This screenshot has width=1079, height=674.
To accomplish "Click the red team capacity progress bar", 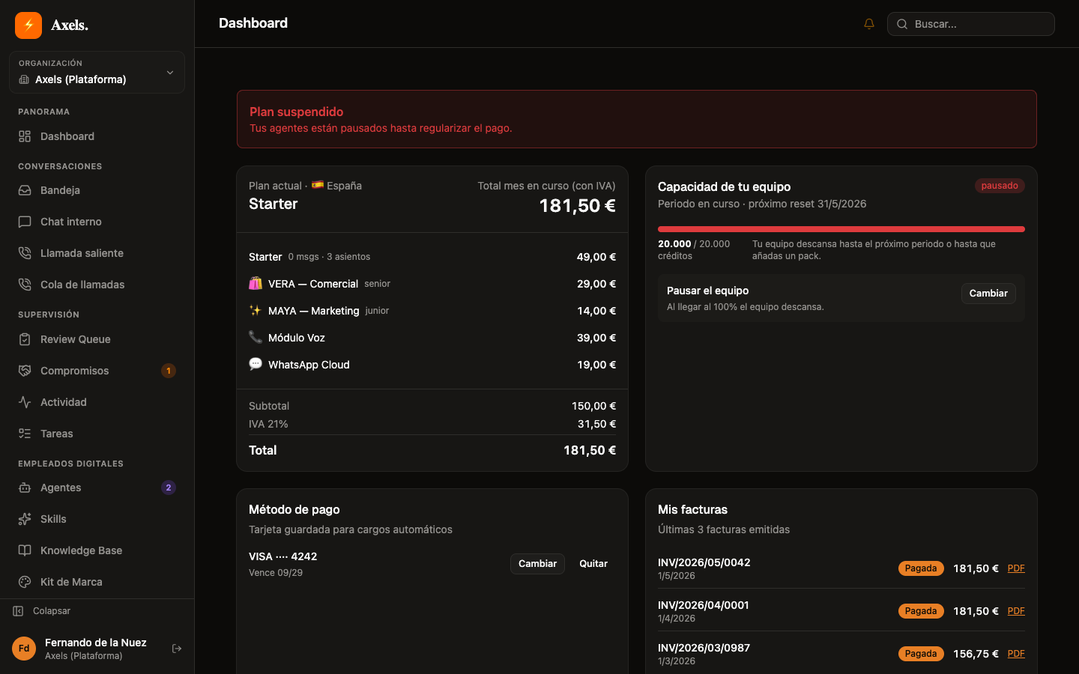I will pos(841,229).
